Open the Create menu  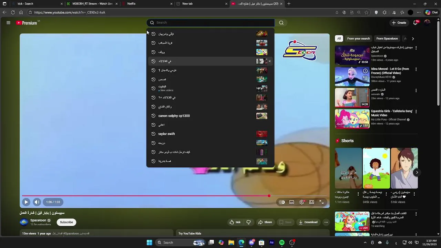tap(399, 23)
